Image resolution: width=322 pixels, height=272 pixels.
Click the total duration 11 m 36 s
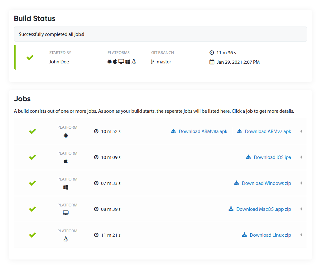tap(226, 53)
